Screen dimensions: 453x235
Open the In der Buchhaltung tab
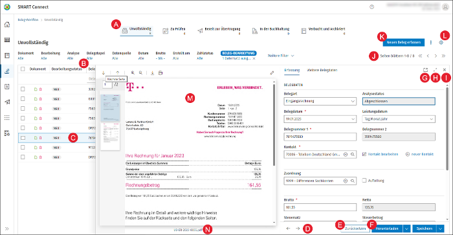(271, 30)
